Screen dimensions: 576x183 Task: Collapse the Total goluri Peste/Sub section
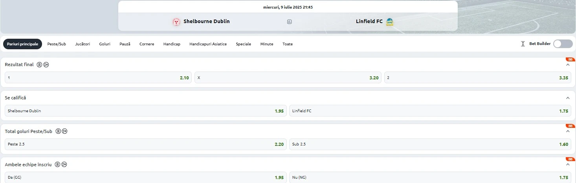568,131
